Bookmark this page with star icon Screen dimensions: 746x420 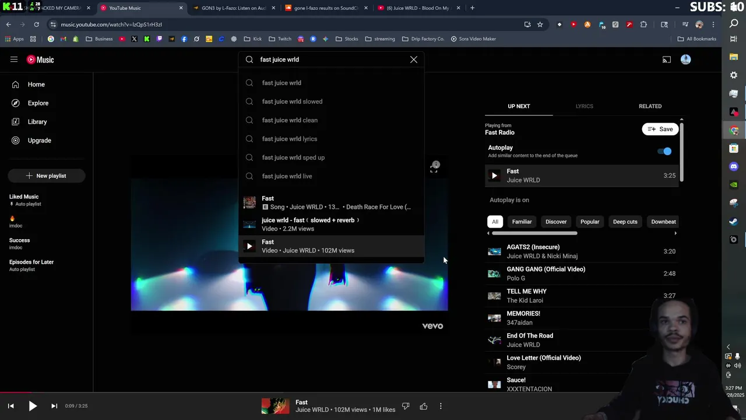(540, 24)
